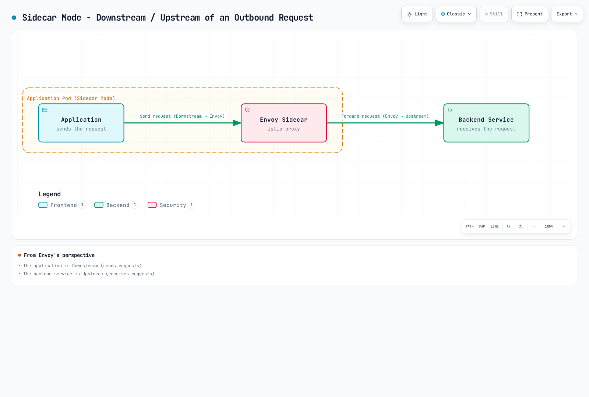Select the Application node
This screenshot has height=397, width=589.
click(81, 123)
